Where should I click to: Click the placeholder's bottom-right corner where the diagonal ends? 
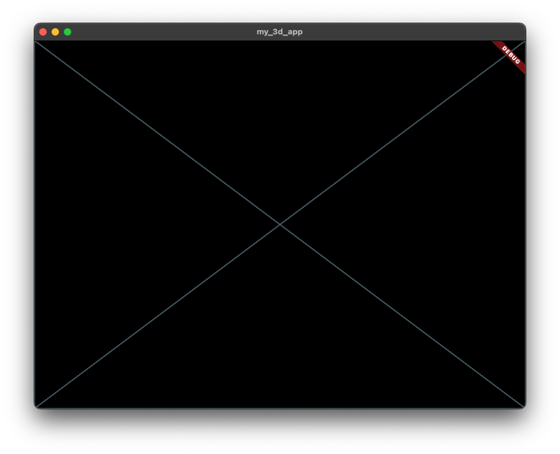tap(524, 407)
